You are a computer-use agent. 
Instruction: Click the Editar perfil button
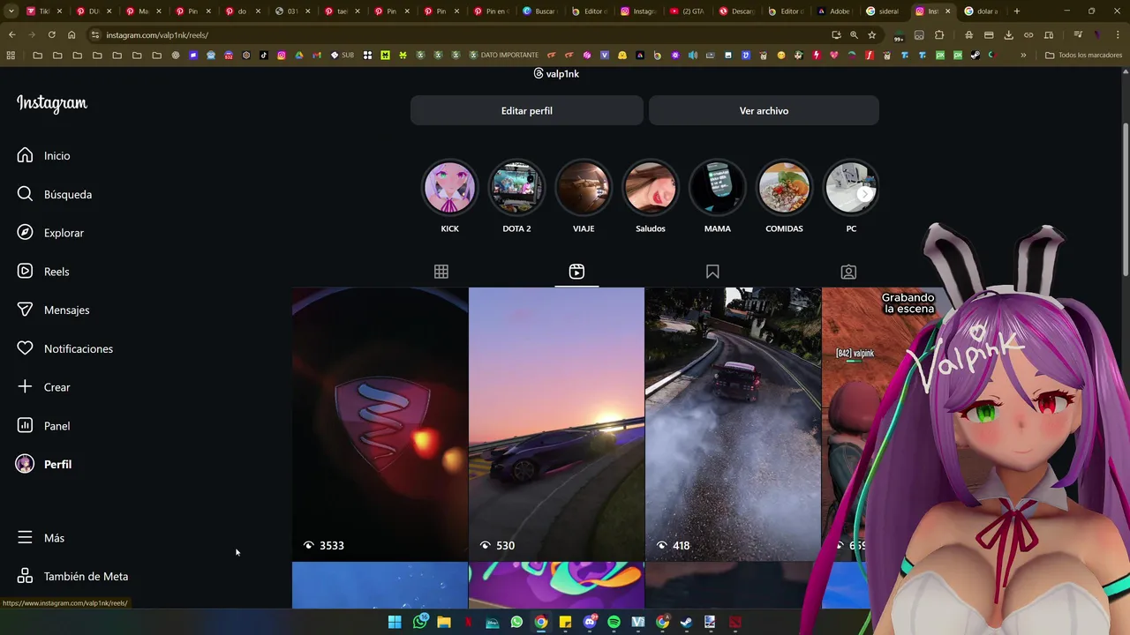[x=527, y=110]
